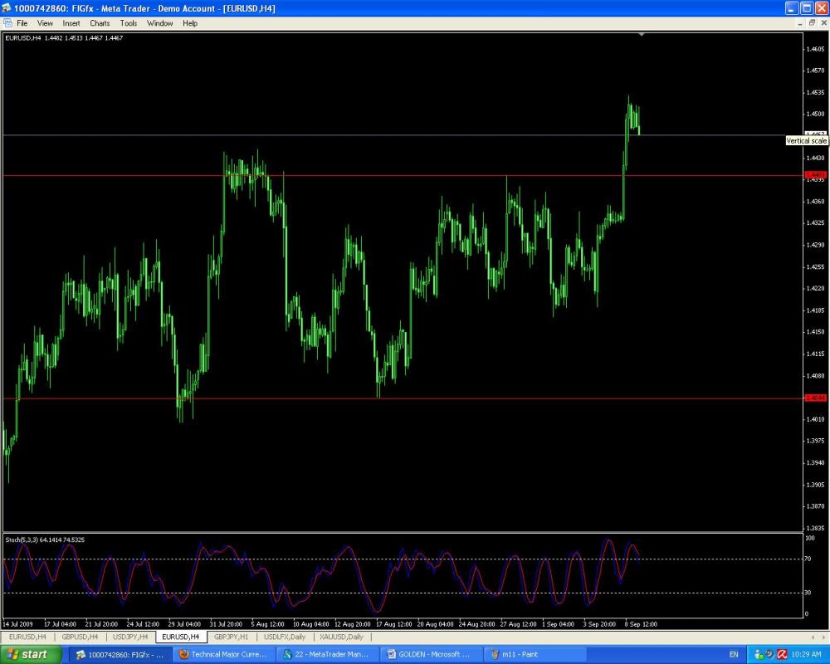Click the Windows Start button
830x664 pixels.
click(31, 654)
